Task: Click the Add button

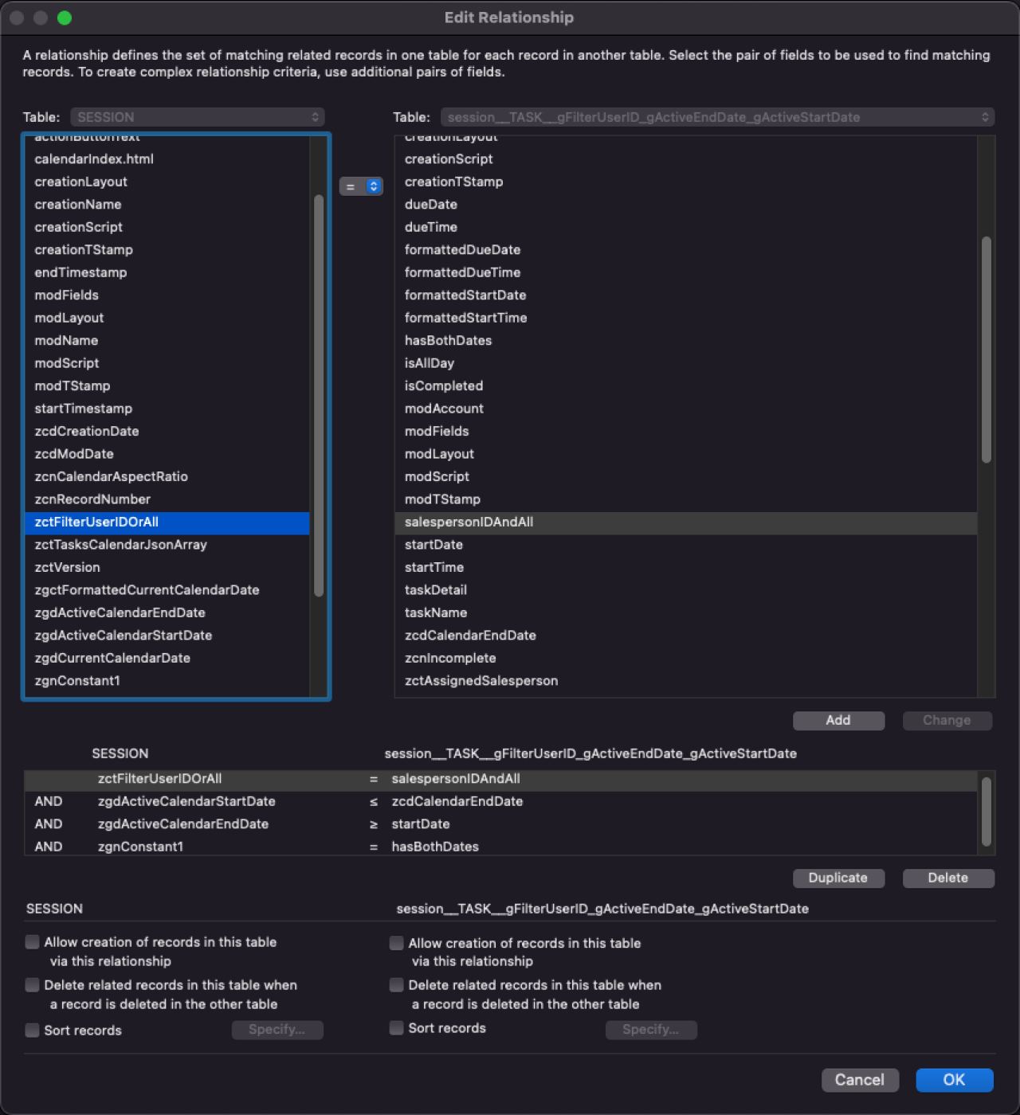Action: tap(838, 720)
